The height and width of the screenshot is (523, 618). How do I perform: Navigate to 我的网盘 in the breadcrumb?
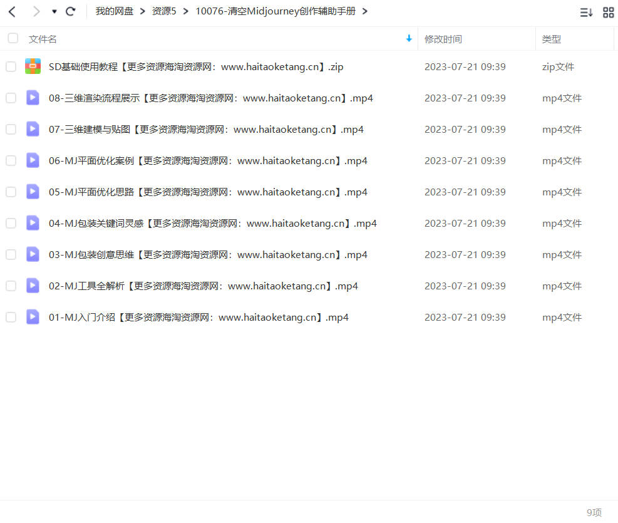tap(115, 11)
